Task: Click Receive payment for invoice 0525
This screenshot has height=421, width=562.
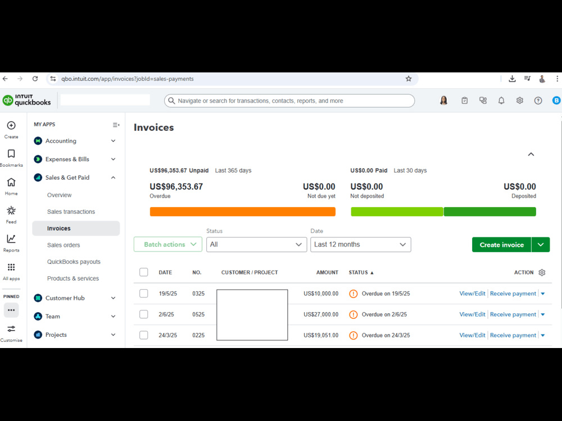Action: coord(513,314)
